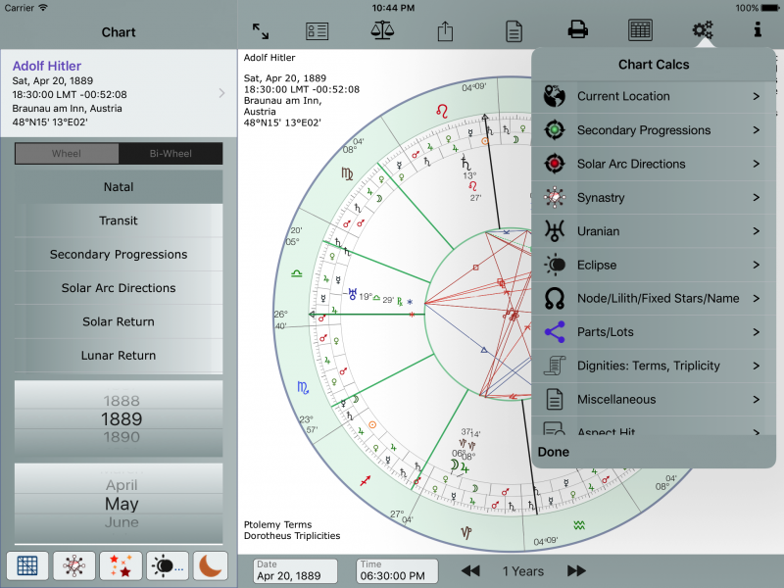Expand the Synastry submenu
Viewport: 784px width, 588px height.
point(652,197)
